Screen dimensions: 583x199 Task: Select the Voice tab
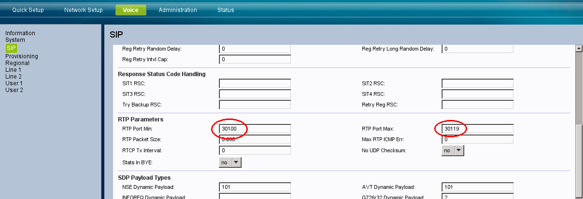pyautogui.click(x=130, y=10)
